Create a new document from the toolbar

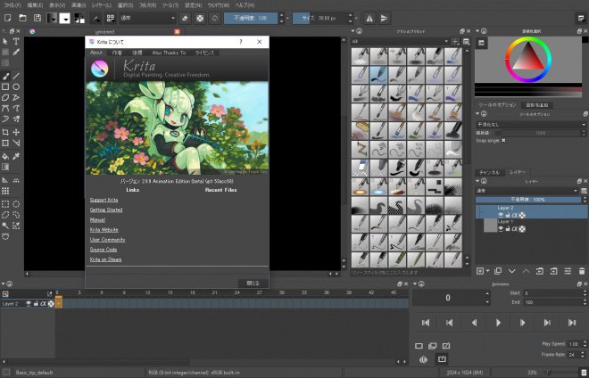7,18
